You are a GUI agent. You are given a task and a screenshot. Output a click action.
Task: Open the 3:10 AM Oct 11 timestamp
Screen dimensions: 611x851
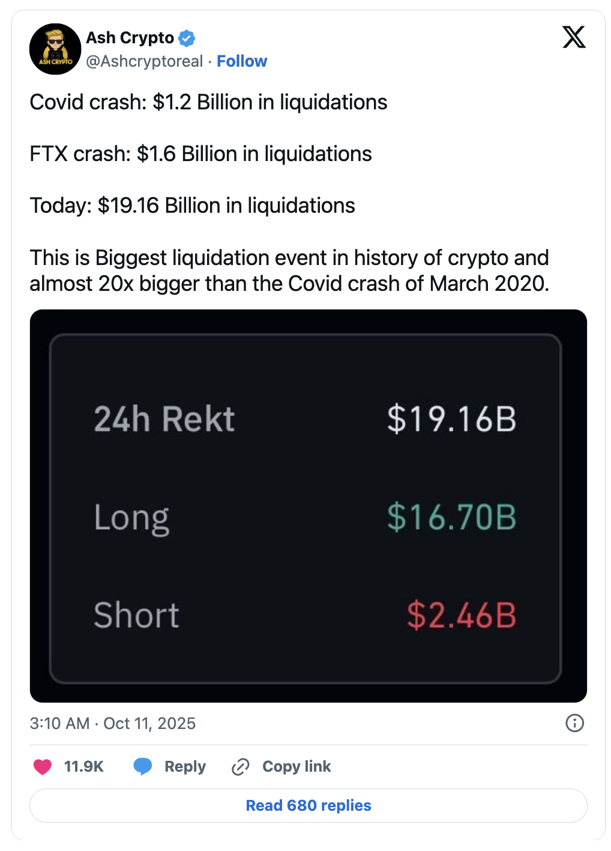click(x=113, y=723)
